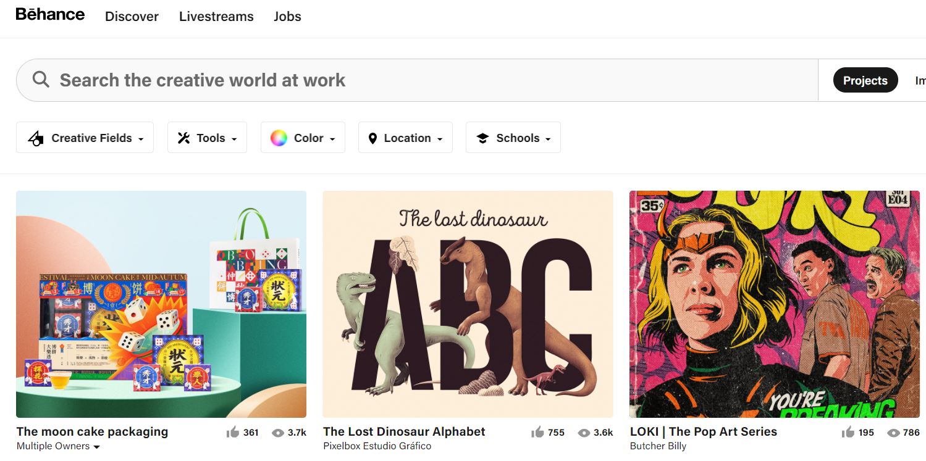Viewport: 926px width, 461px height.
Task: Open the moon cake packaging thumbnail
Action: pyautogui.click(x=161, y=304)
